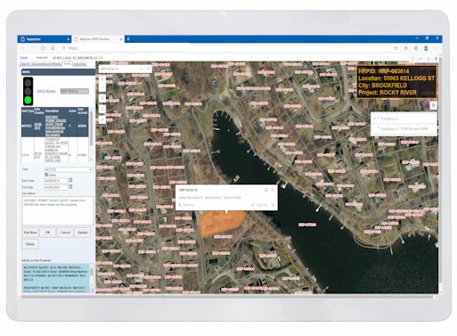The height and width of the screenshot is (336, 457).
Task: Click the leftmost icon in the top-right toolbar
Action: pyautogui.click(x=412, y=59)
